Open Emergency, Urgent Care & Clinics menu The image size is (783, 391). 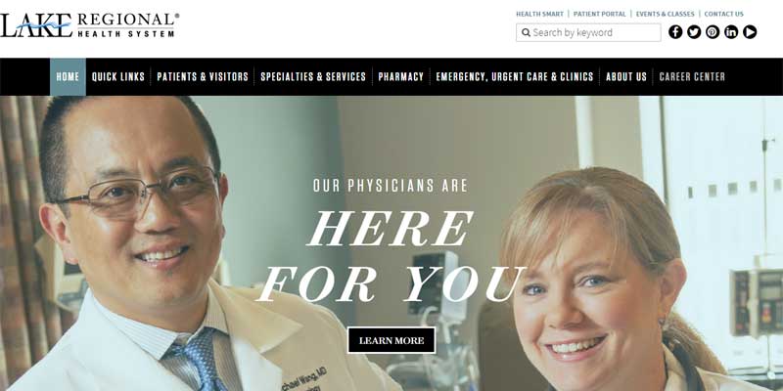[x=515, y=77]
